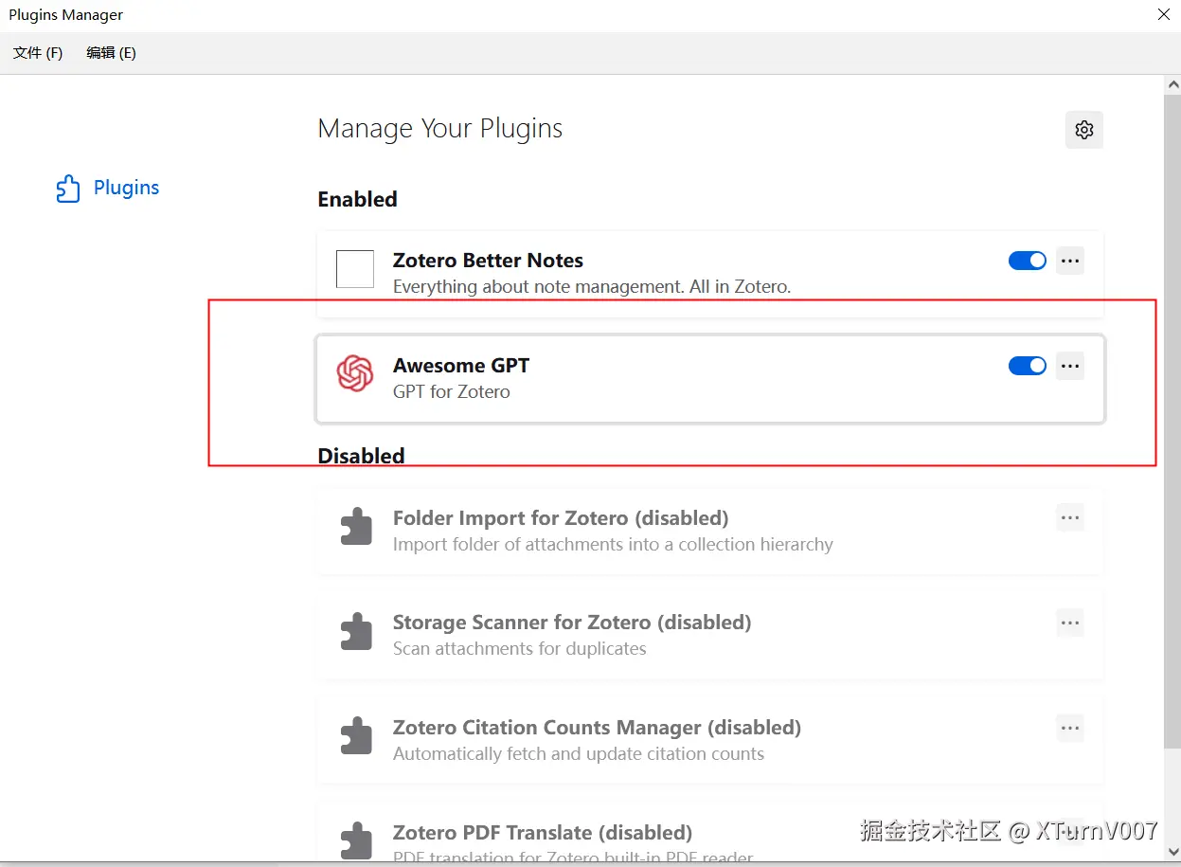Open the 文件 (F) menu
The height and width of the screenshot is (867, 1181).
coord(38,53)
